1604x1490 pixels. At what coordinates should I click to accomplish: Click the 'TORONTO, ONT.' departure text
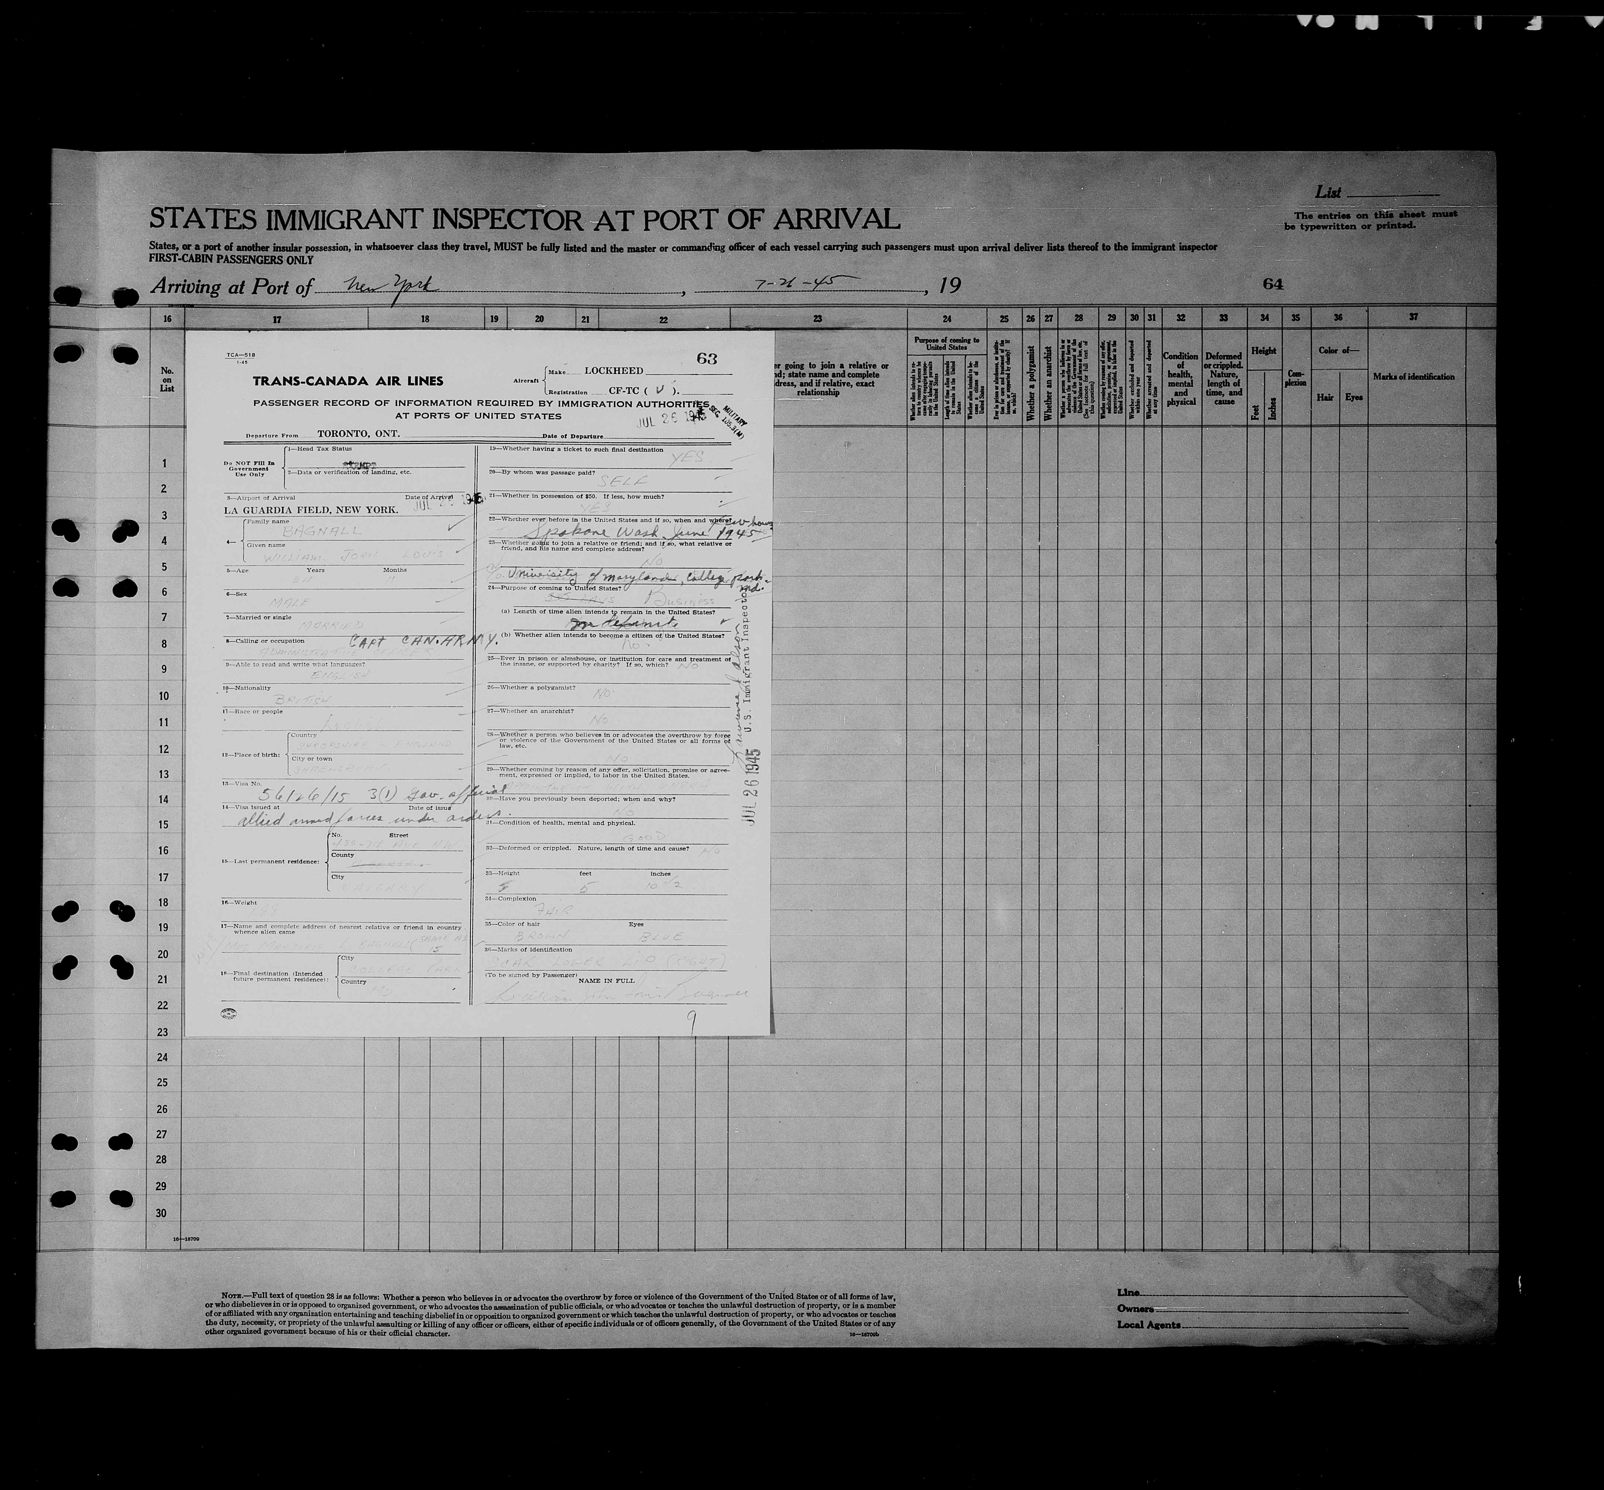358,434
